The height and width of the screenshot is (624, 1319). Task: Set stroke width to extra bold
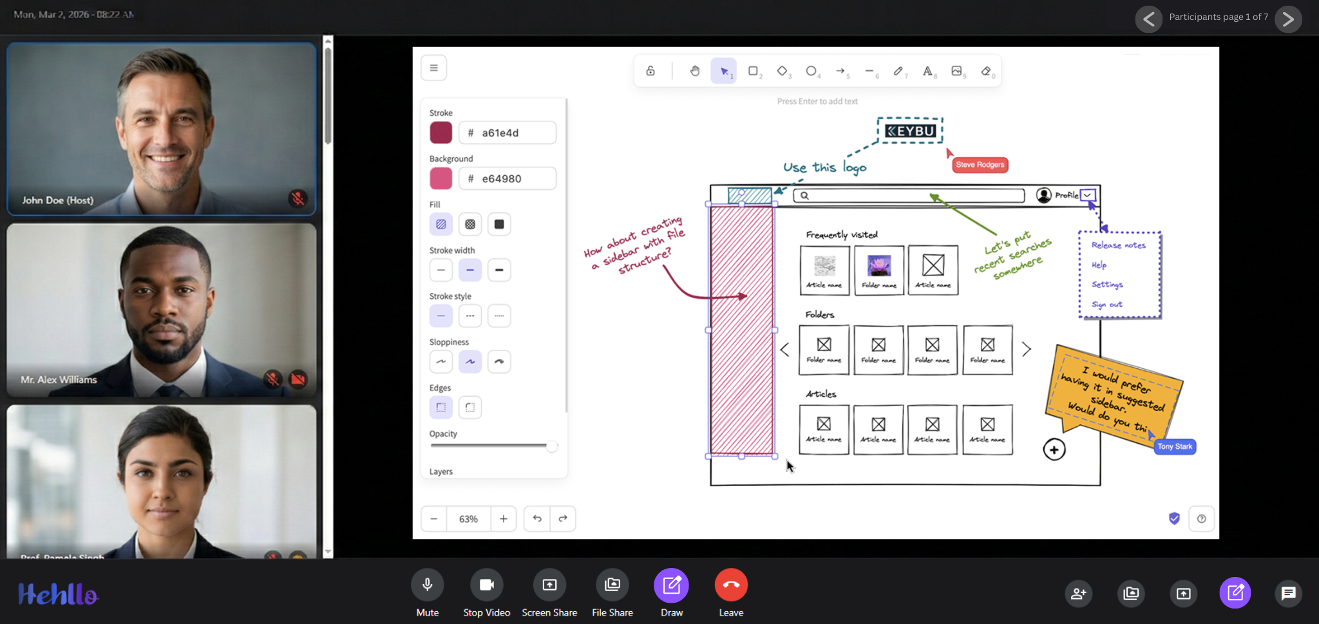499,270
